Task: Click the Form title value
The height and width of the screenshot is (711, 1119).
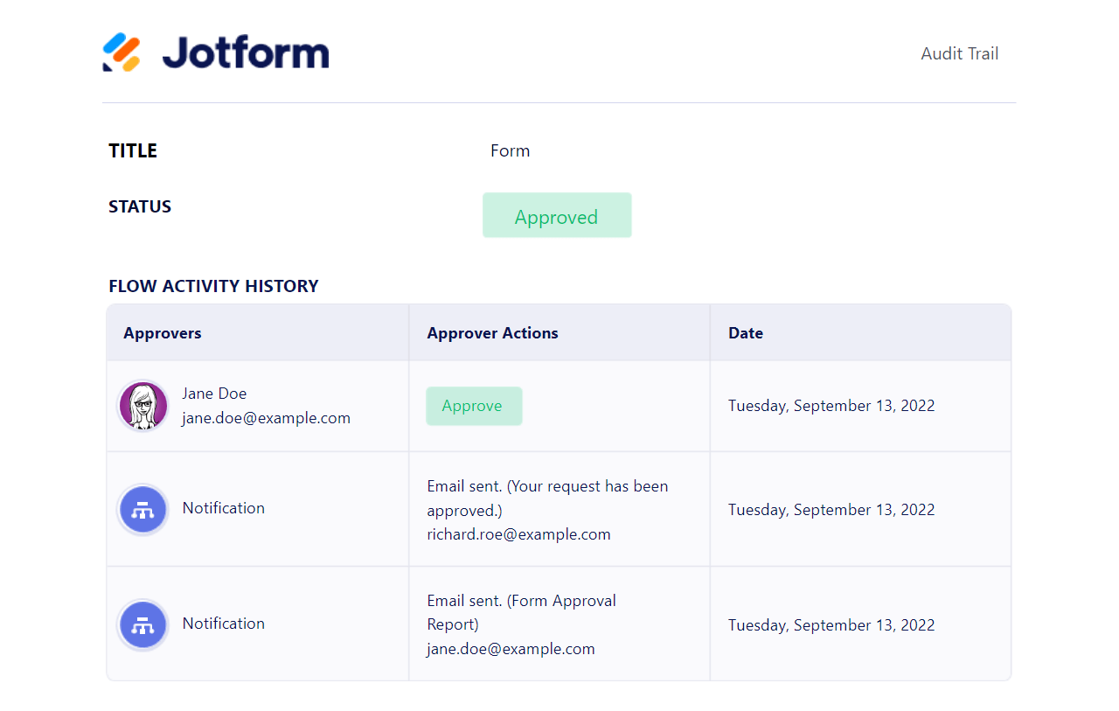Action: [510, 151]
